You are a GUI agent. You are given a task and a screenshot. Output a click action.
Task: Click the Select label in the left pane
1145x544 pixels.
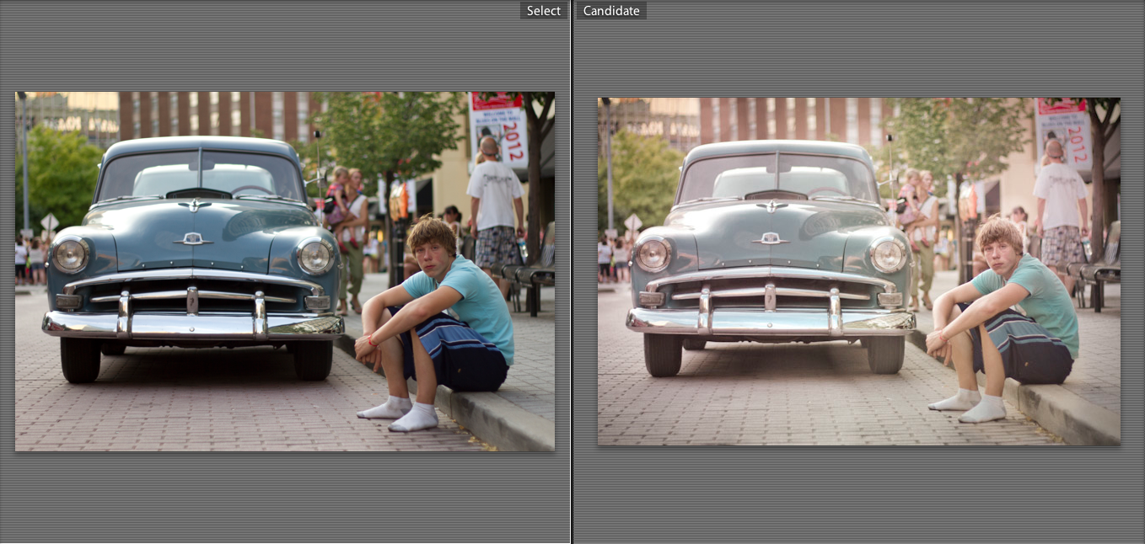543,11
